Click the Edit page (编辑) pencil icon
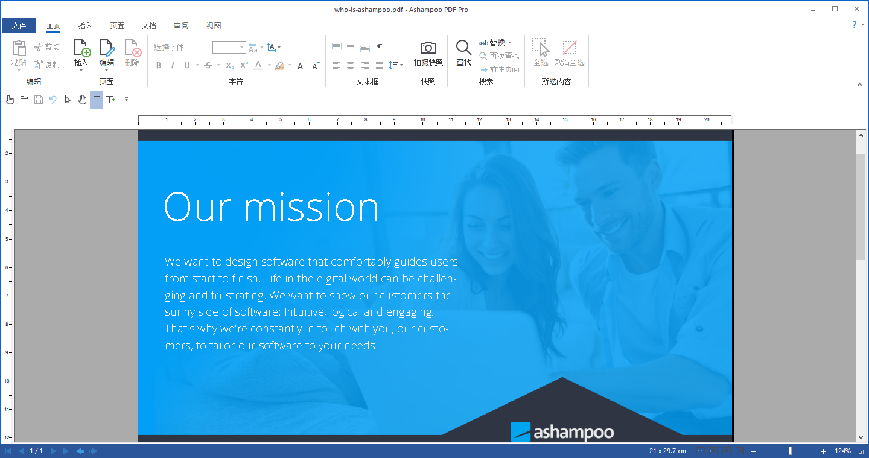The image size is (869, 458). pyautogui.click(x=106, y=48)
